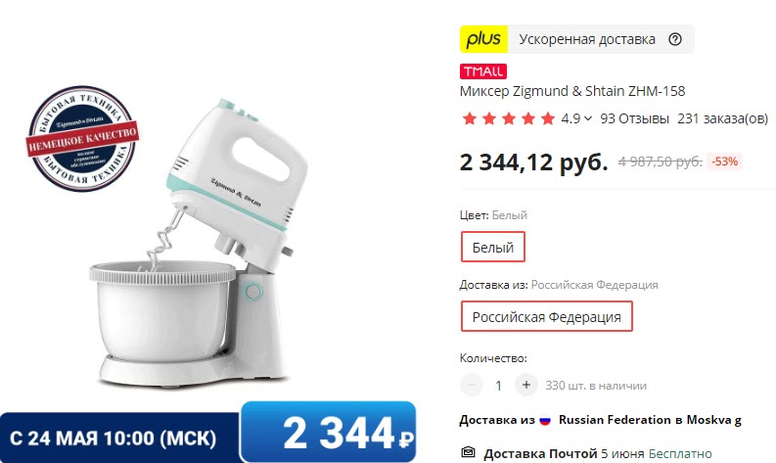Click the quantity input field showing 1

498,386
